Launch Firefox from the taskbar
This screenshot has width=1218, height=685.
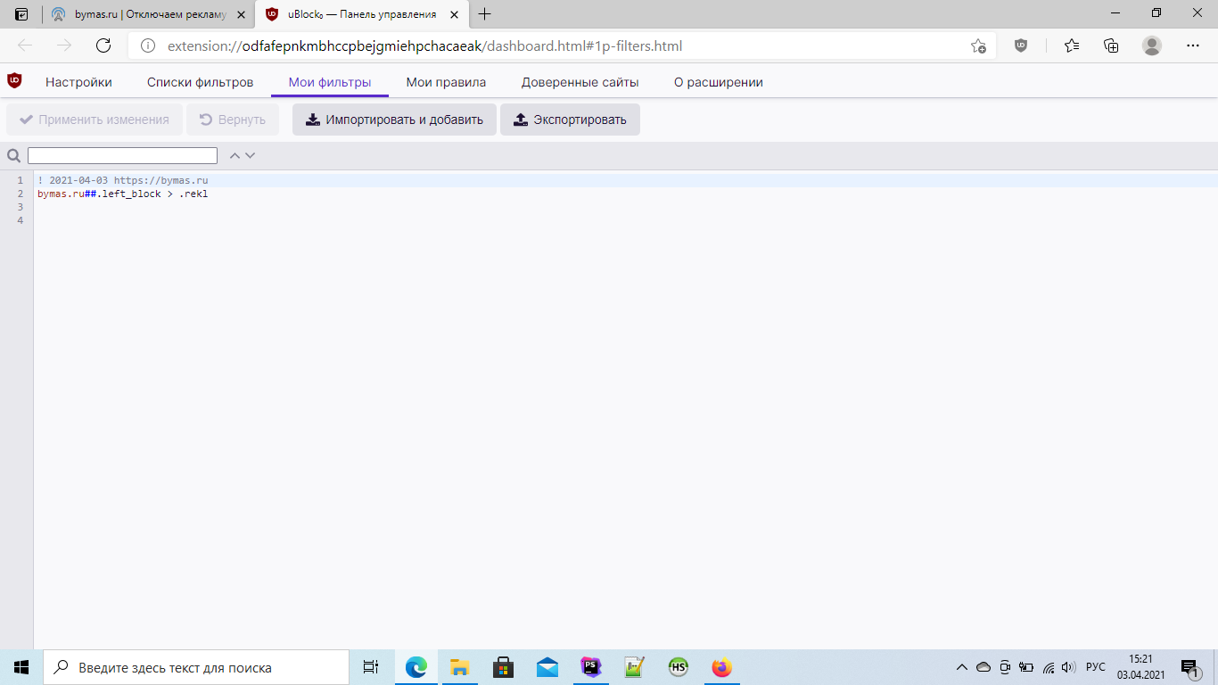click(721, 667)
